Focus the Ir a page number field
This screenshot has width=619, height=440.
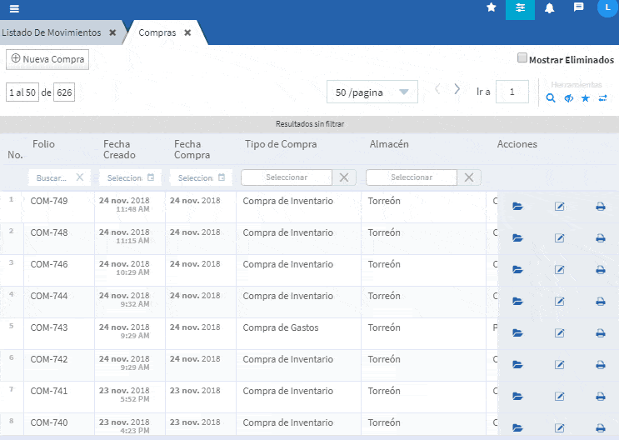click(512, 92)
